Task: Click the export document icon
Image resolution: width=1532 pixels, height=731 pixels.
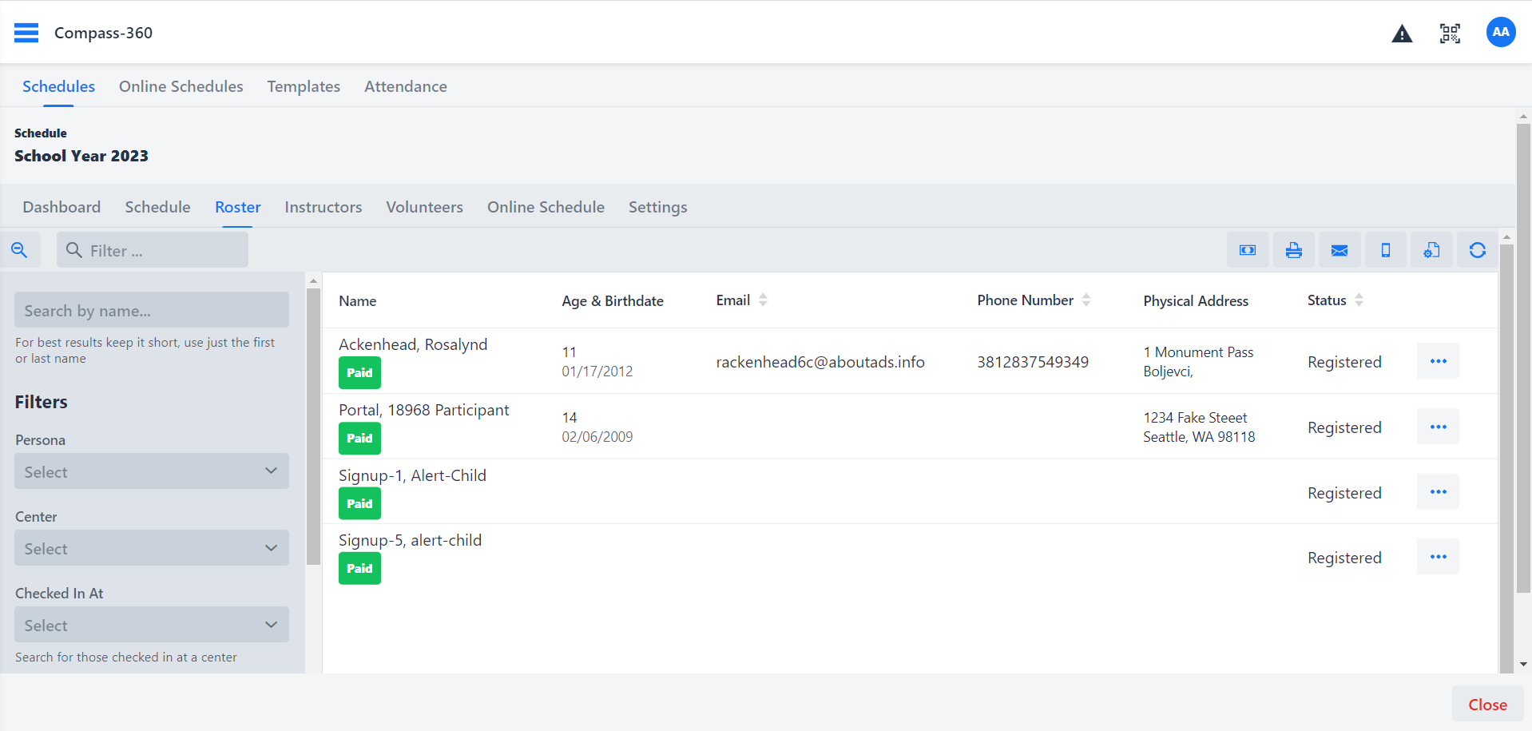Action: click(x=1431, y=251)
